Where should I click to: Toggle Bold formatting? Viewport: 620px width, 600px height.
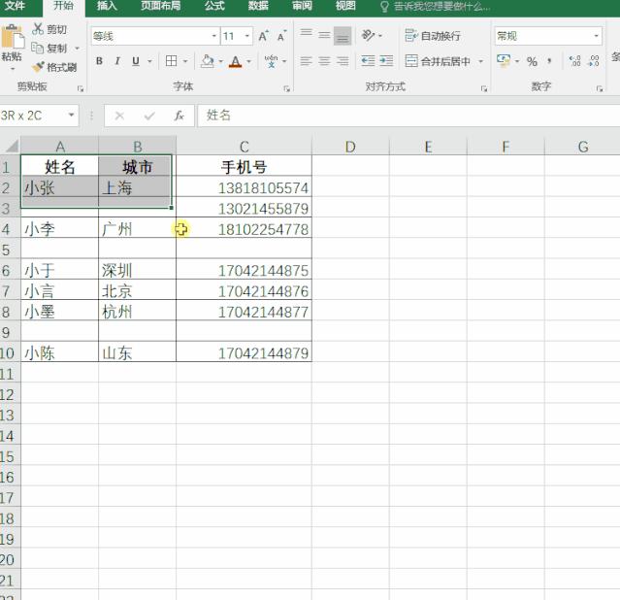tap(99, 61)
